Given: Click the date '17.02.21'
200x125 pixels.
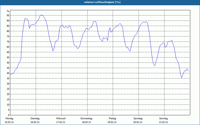Looking at the screenshot, I should (61, 122).
